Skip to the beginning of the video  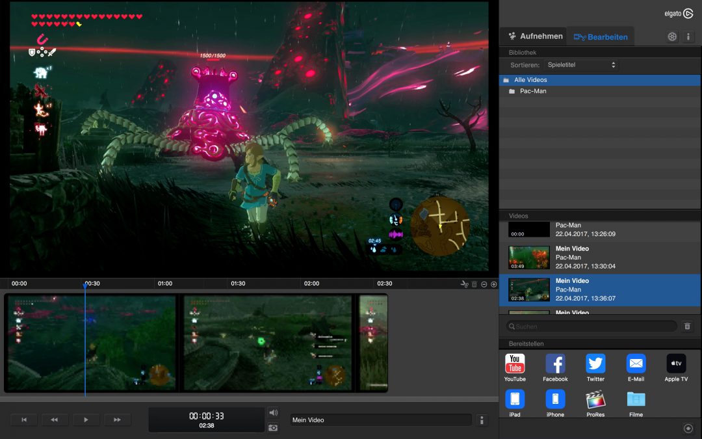(x=24, y=419)
